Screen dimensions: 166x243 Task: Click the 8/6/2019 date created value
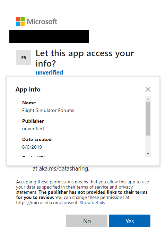[x=32, y=147]
